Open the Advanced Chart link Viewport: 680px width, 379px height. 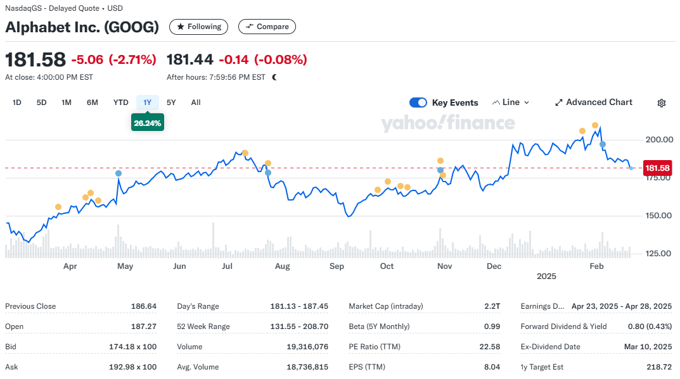click(x=594, y=103)
